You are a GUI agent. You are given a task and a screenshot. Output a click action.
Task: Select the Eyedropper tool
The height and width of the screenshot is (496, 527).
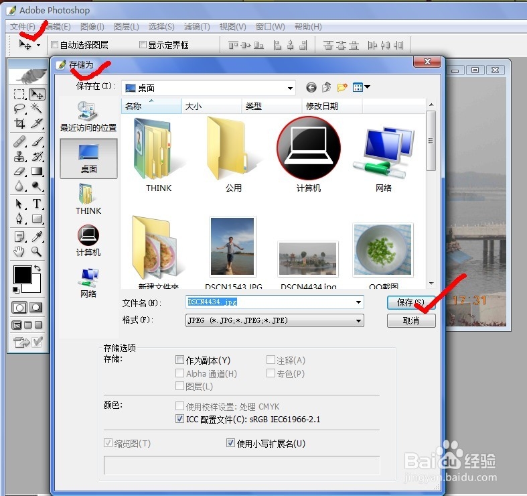click(x=36, y=237)
